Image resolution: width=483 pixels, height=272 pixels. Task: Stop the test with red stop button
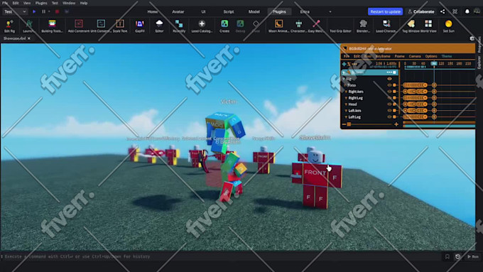coord(57,11)
